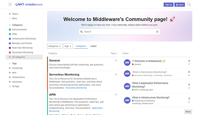The width and height of the screenshot is (197, 115).
Task: Click the avatar beside Welcome to Middleware!
Action: coord(127,63)
